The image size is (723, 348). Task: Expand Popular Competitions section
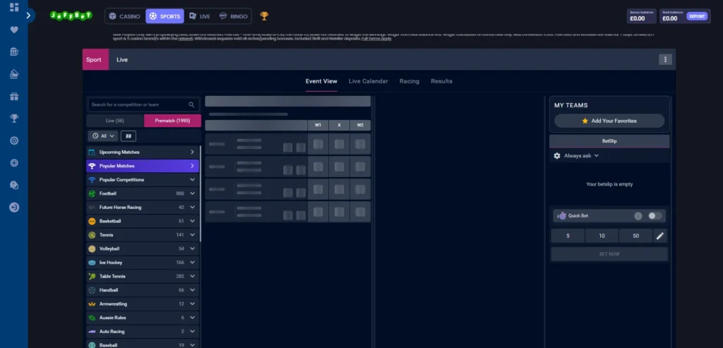click(x=143, y=180)
